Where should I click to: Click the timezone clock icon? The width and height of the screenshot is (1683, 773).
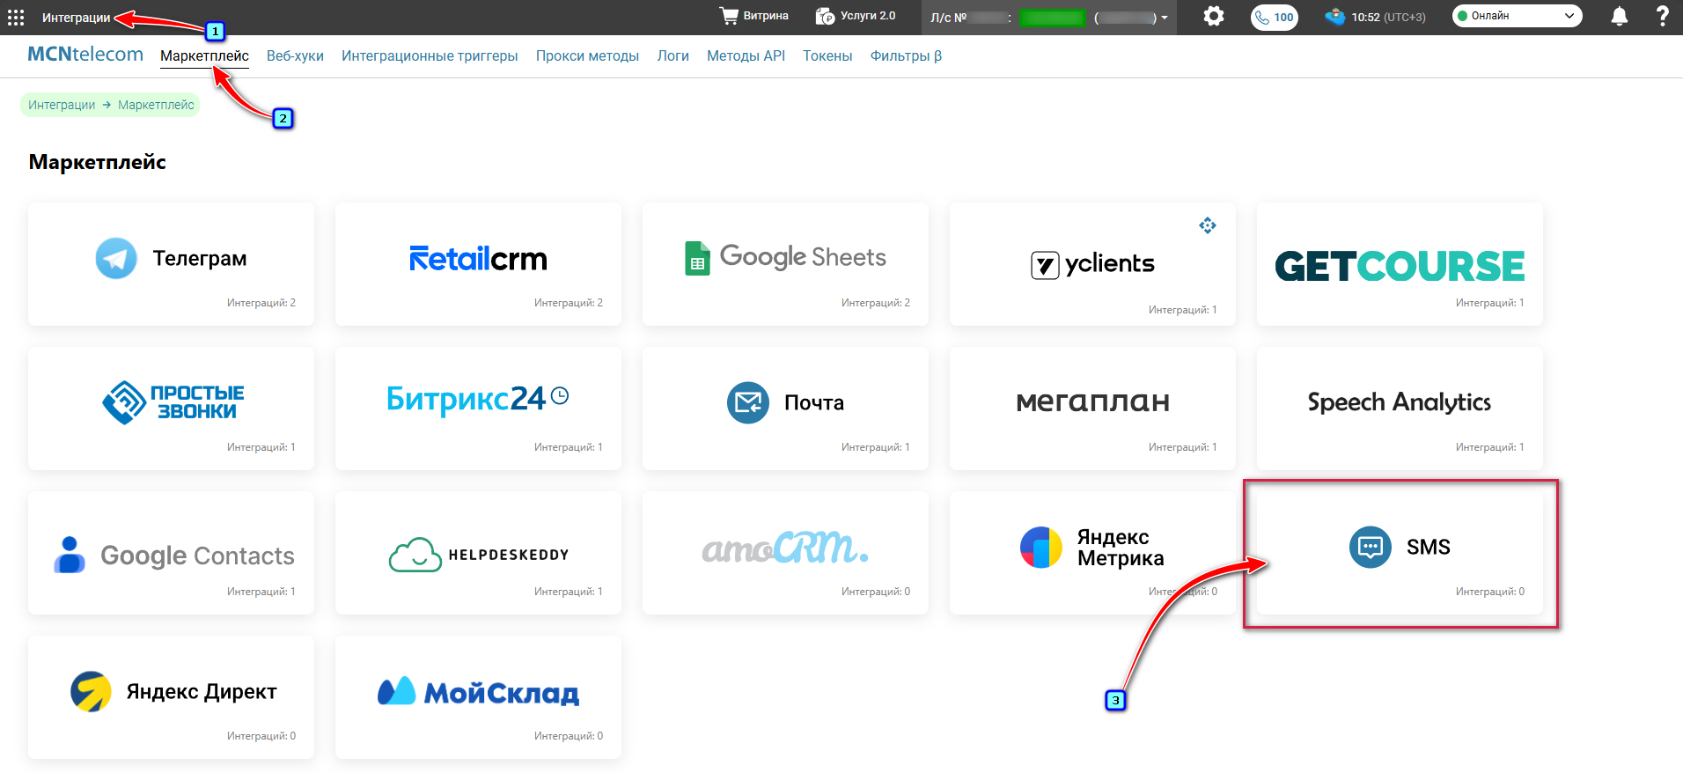[1335, 17]
